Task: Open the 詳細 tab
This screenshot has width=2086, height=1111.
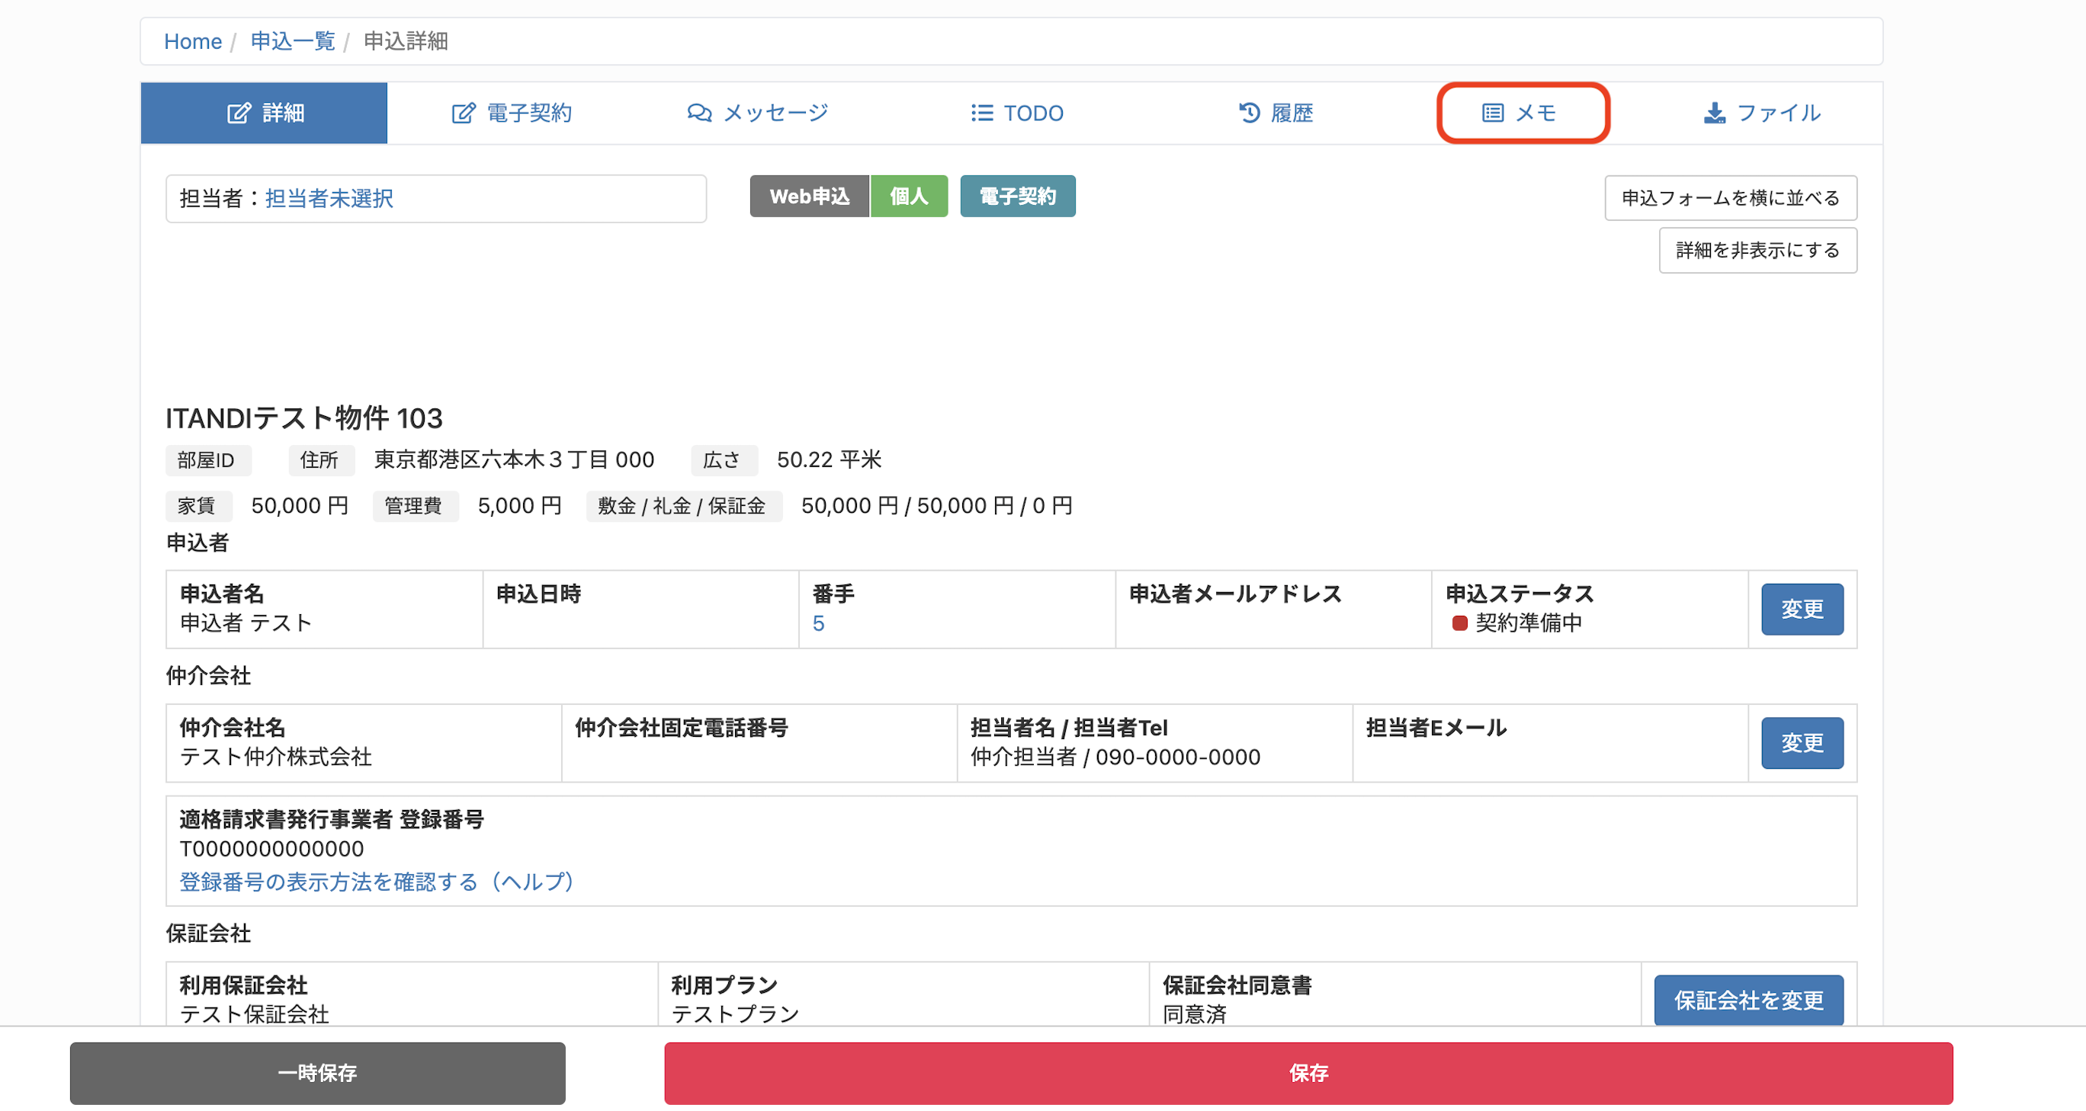Action: (264, 113)
